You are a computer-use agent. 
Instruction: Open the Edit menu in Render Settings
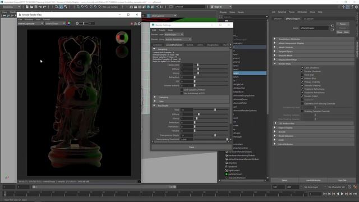(154, 30)
